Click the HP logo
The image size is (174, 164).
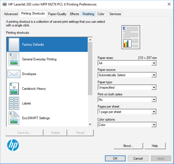pyautogui.click(x=13, y=145)
